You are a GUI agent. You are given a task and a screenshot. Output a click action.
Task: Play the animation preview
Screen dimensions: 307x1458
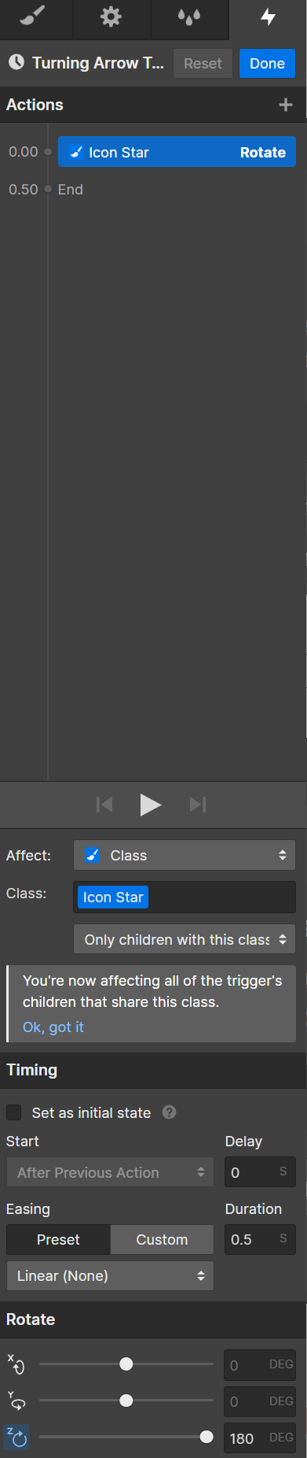[x=150, y=804]
